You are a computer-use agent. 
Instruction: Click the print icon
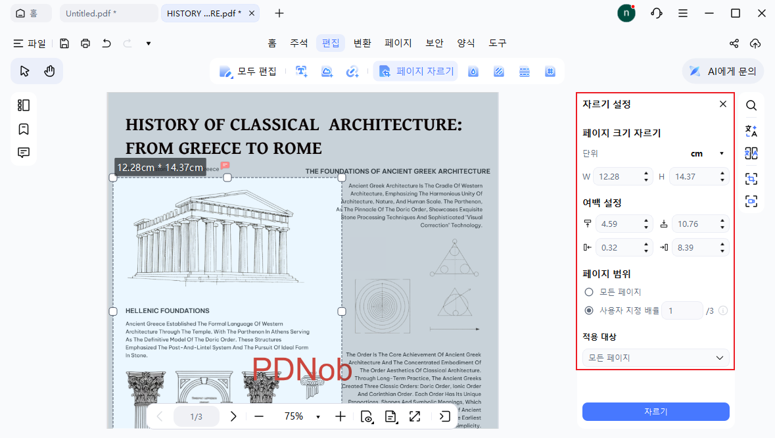[x=85, y=43]
